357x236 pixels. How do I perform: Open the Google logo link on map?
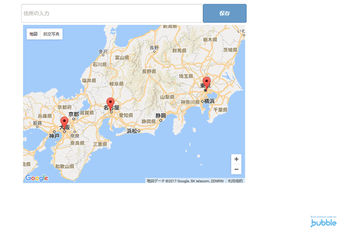tap(37, 178)
